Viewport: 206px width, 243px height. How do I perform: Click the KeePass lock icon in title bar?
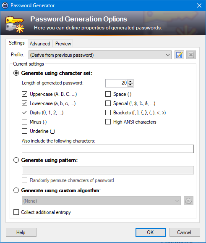5,5
